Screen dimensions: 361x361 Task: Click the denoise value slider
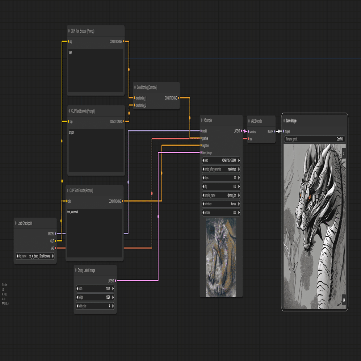pos(221,213)
